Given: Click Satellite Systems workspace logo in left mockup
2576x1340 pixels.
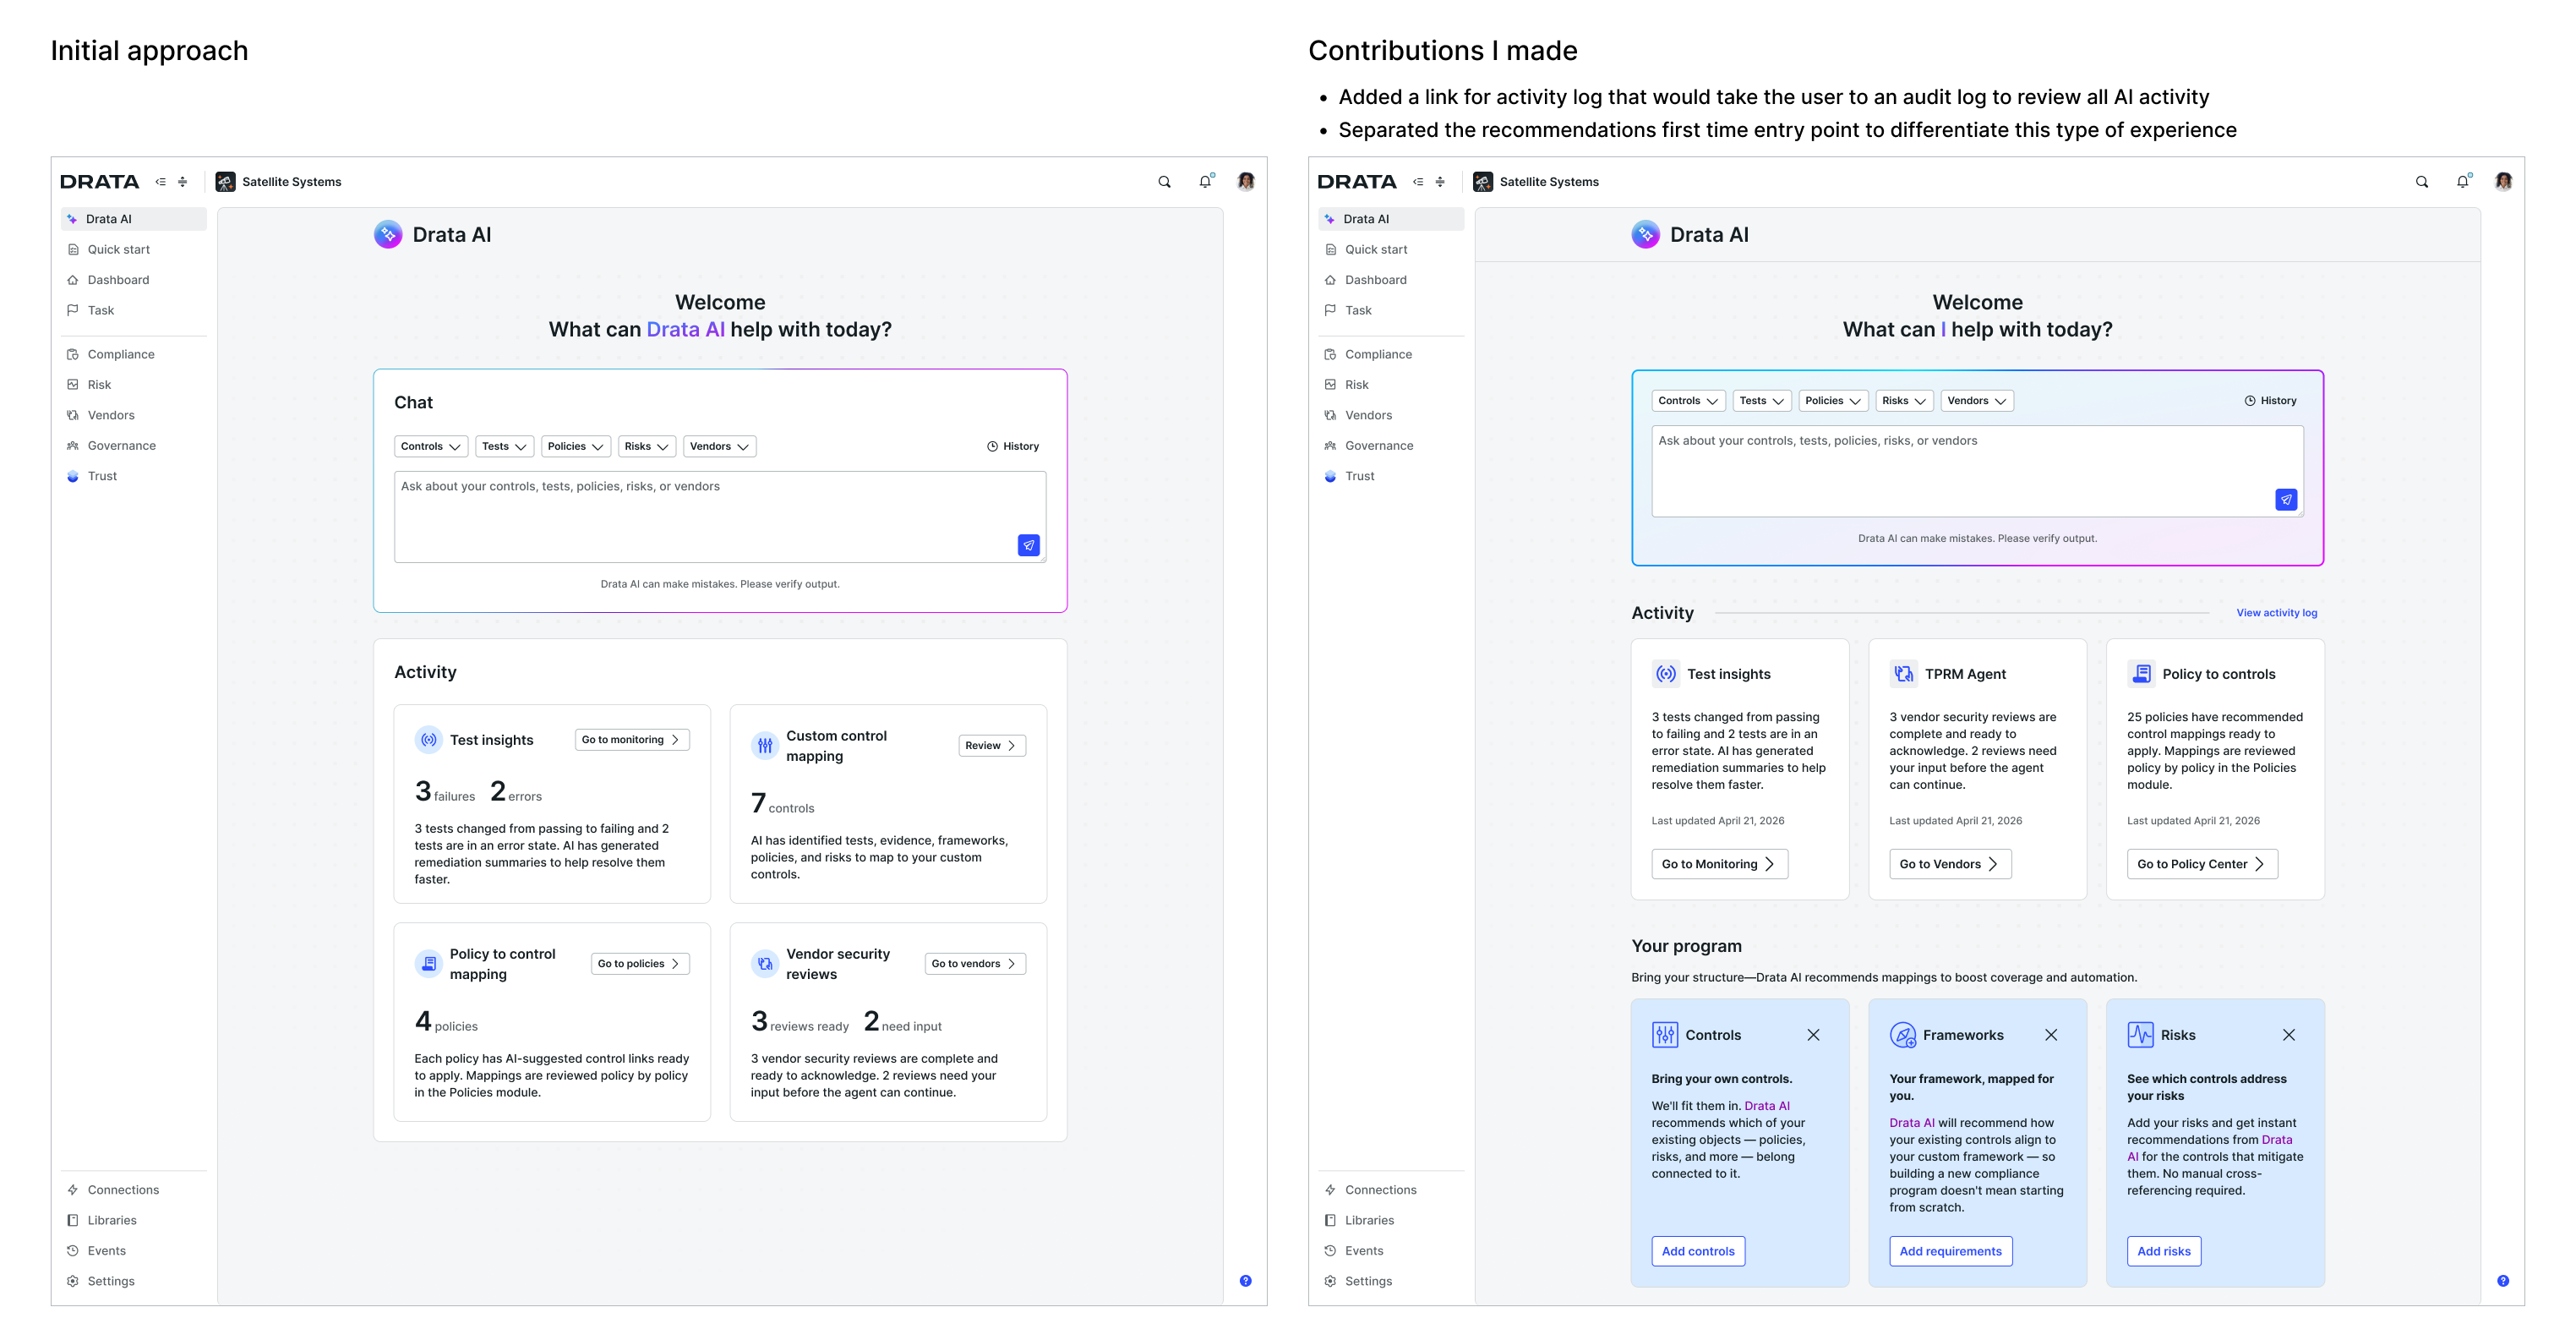Looking at the screenshot, I should 225,181.
